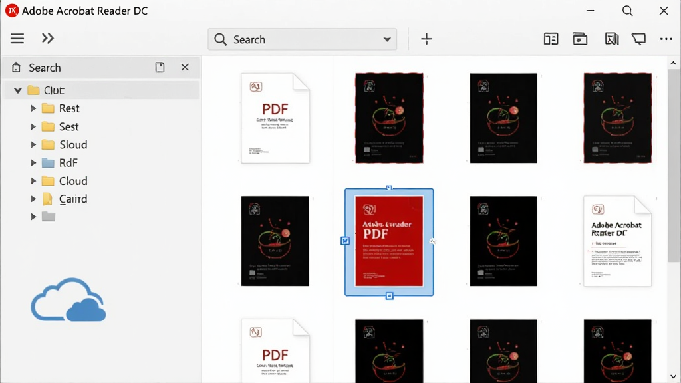Open the comments speech bubble icon
Viewport: 681px width, 383px height.
click(x=638, y=39)
